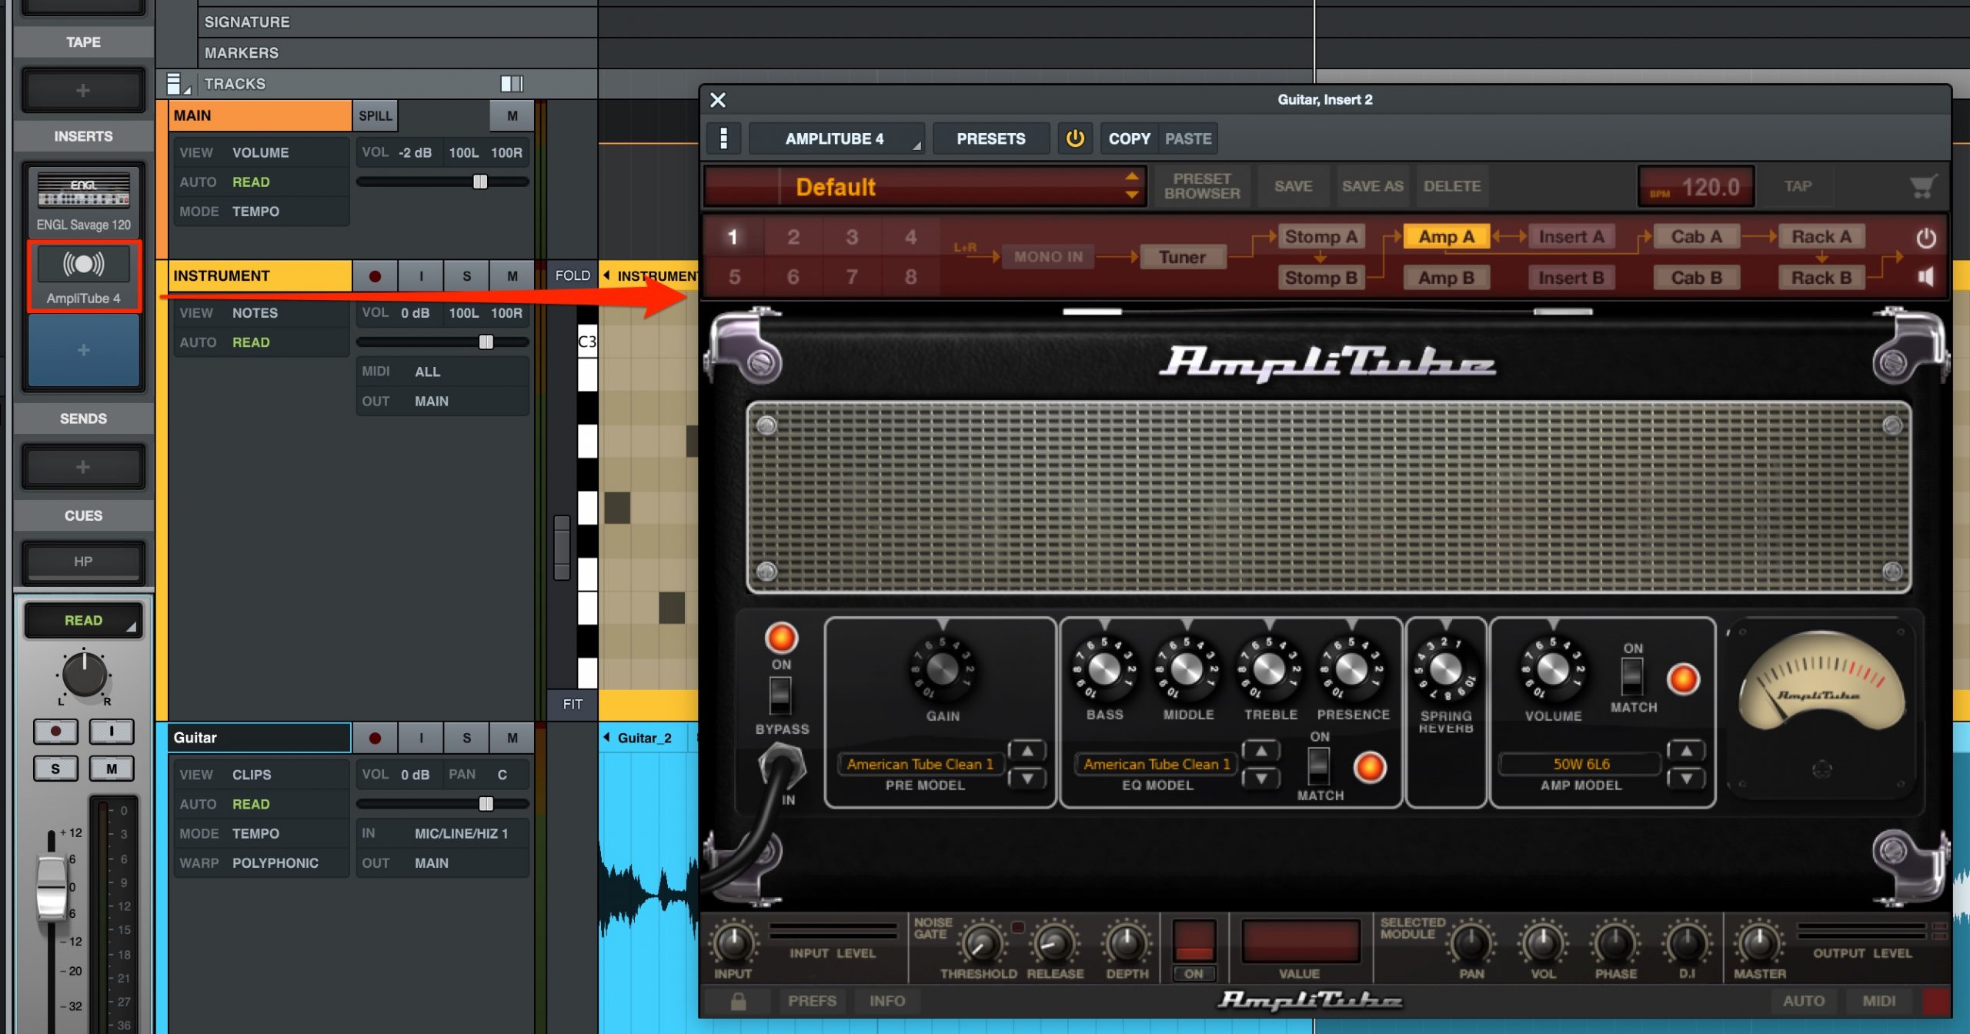
Task: Select previous PRE MODEL with down arrow
Action: [1027, 779]
